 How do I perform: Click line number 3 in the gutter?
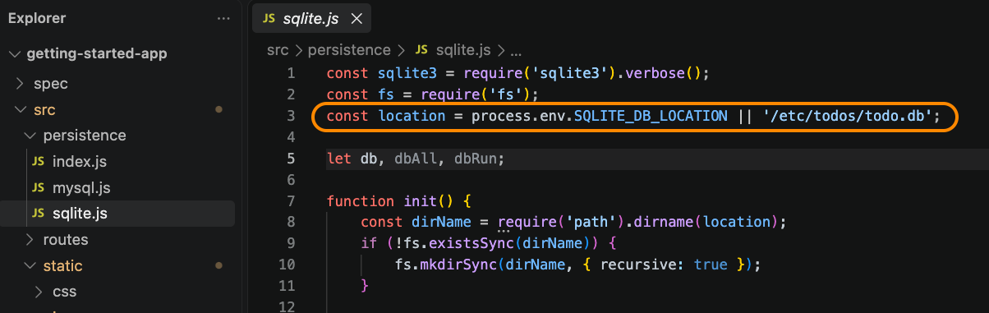(291, 116)
